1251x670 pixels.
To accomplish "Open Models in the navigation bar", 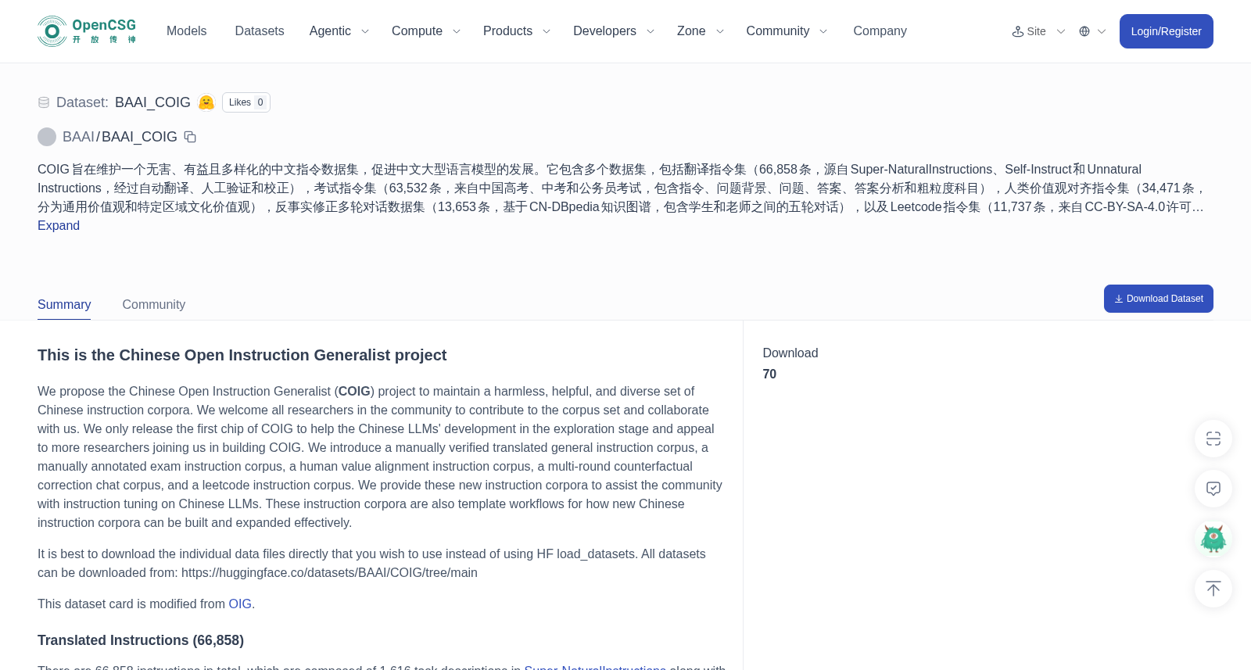I will pos(186,31).
